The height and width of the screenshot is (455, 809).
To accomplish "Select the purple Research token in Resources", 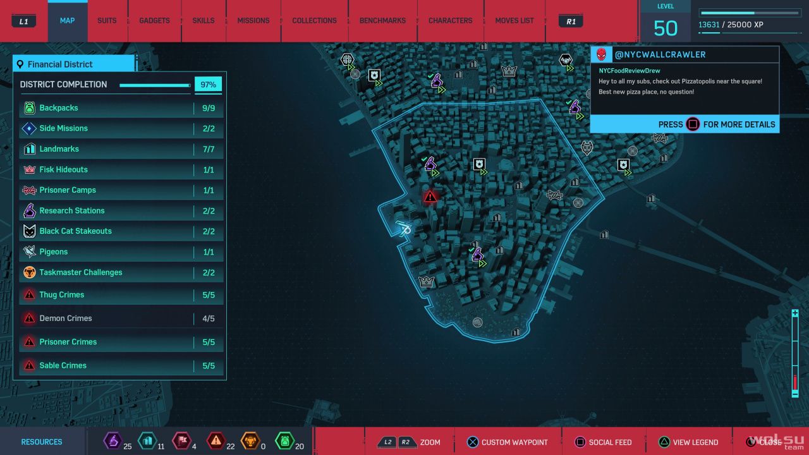I will pyautogui.click(x=113, y=440).
